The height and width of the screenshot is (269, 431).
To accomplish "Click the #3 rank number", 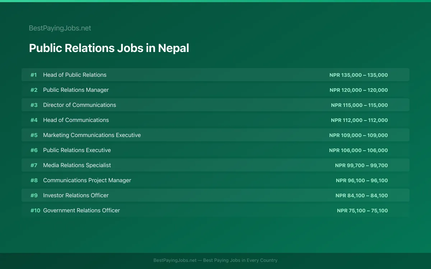I will [34, 105].
